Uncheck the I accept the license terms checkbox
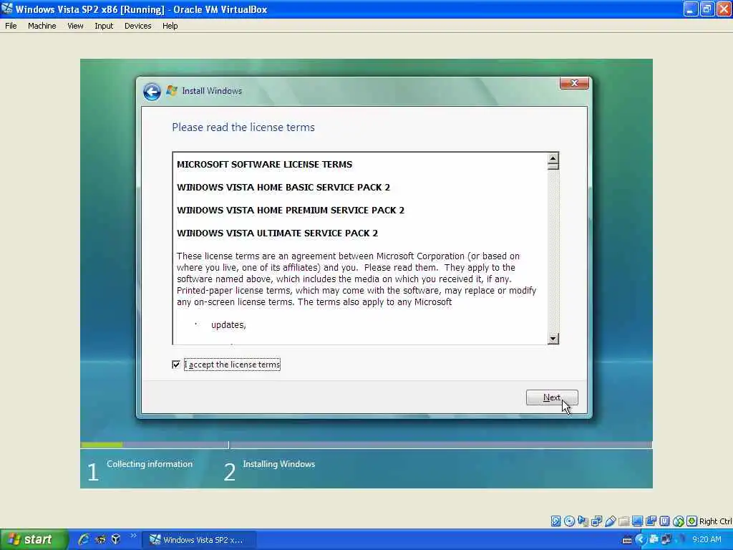 [176, 365]
